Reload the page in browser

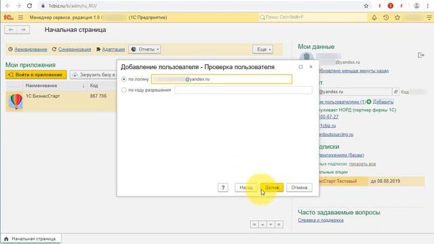pos(29,6)
